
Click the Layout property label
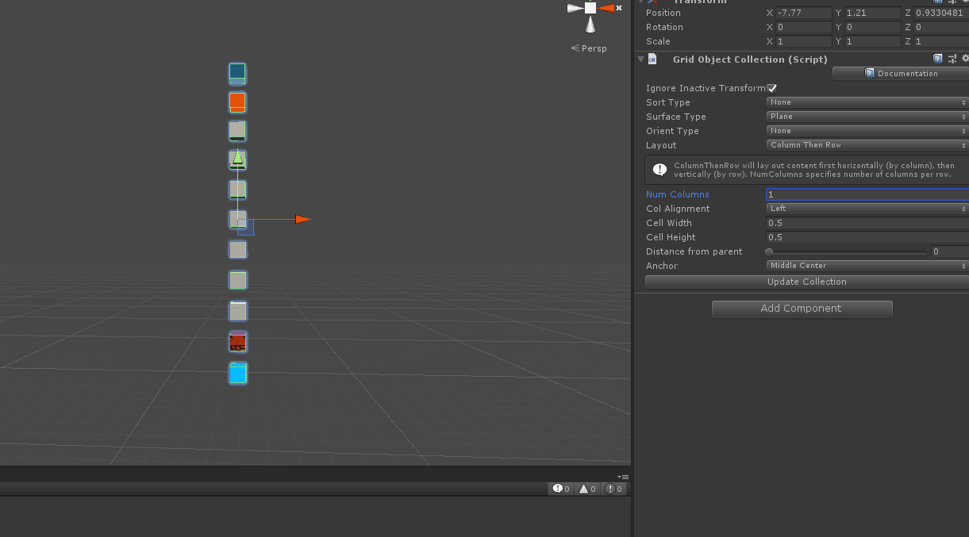[661, 145]
